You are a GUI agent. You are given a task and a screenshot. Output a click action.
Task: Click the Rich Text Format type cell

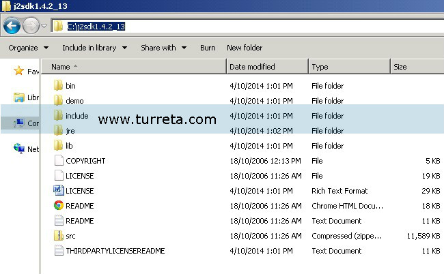pyautogui.click(x=339, y=191)
